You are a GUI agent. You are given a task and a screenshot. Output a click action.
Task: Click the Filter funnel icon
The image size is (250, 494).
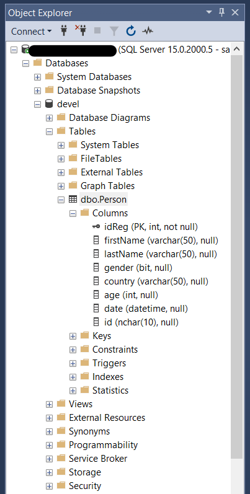point(114,31)
